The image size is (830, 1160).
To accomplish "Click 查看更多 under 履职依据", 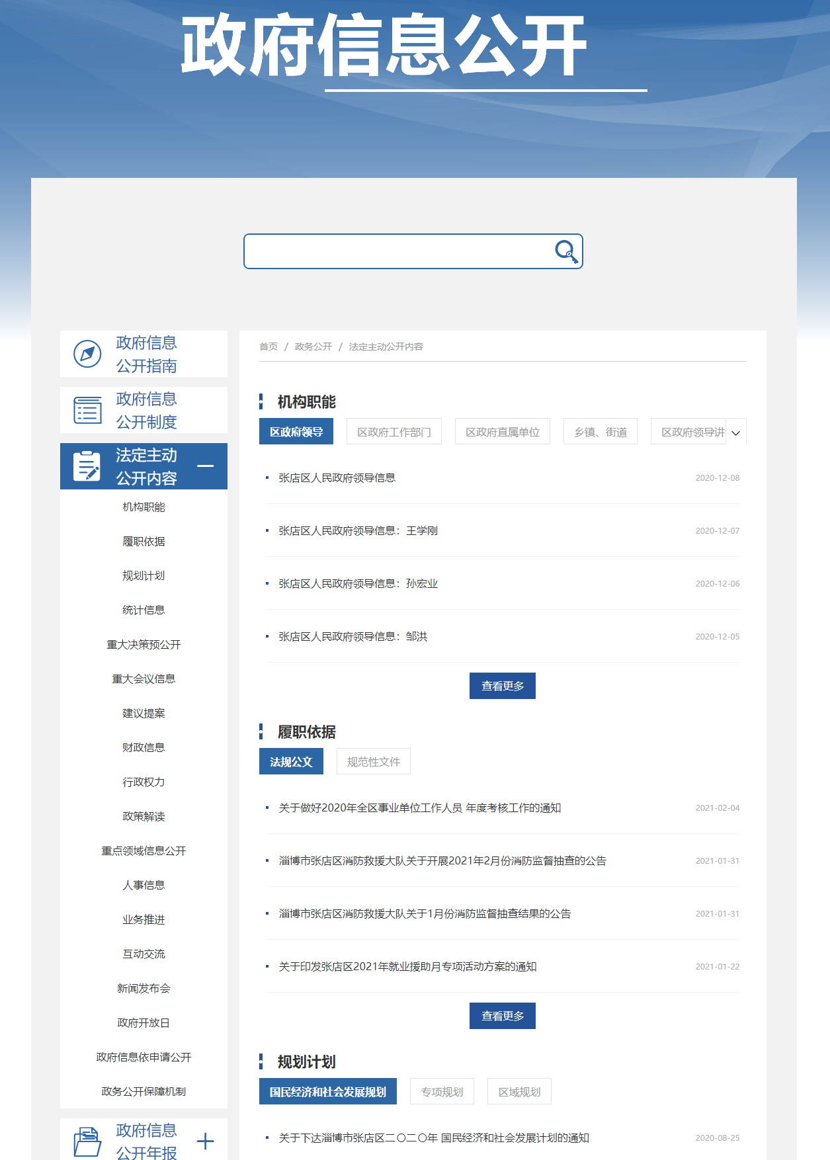I will [x=503, y=1016].
